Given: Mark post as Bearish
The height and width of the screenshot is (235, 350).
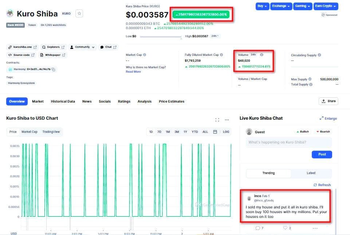Looking at the screenshot, I should [x=323, y=132].
